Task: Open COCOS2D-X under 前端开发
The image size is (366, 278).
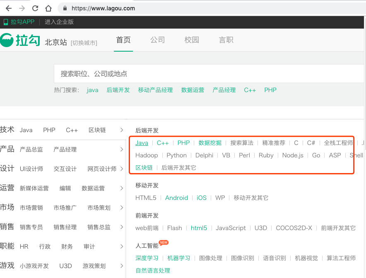Action: tap(294, 228)
